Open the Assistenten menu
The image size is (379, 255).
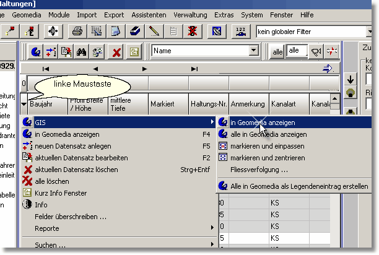(x=149, y=15)
